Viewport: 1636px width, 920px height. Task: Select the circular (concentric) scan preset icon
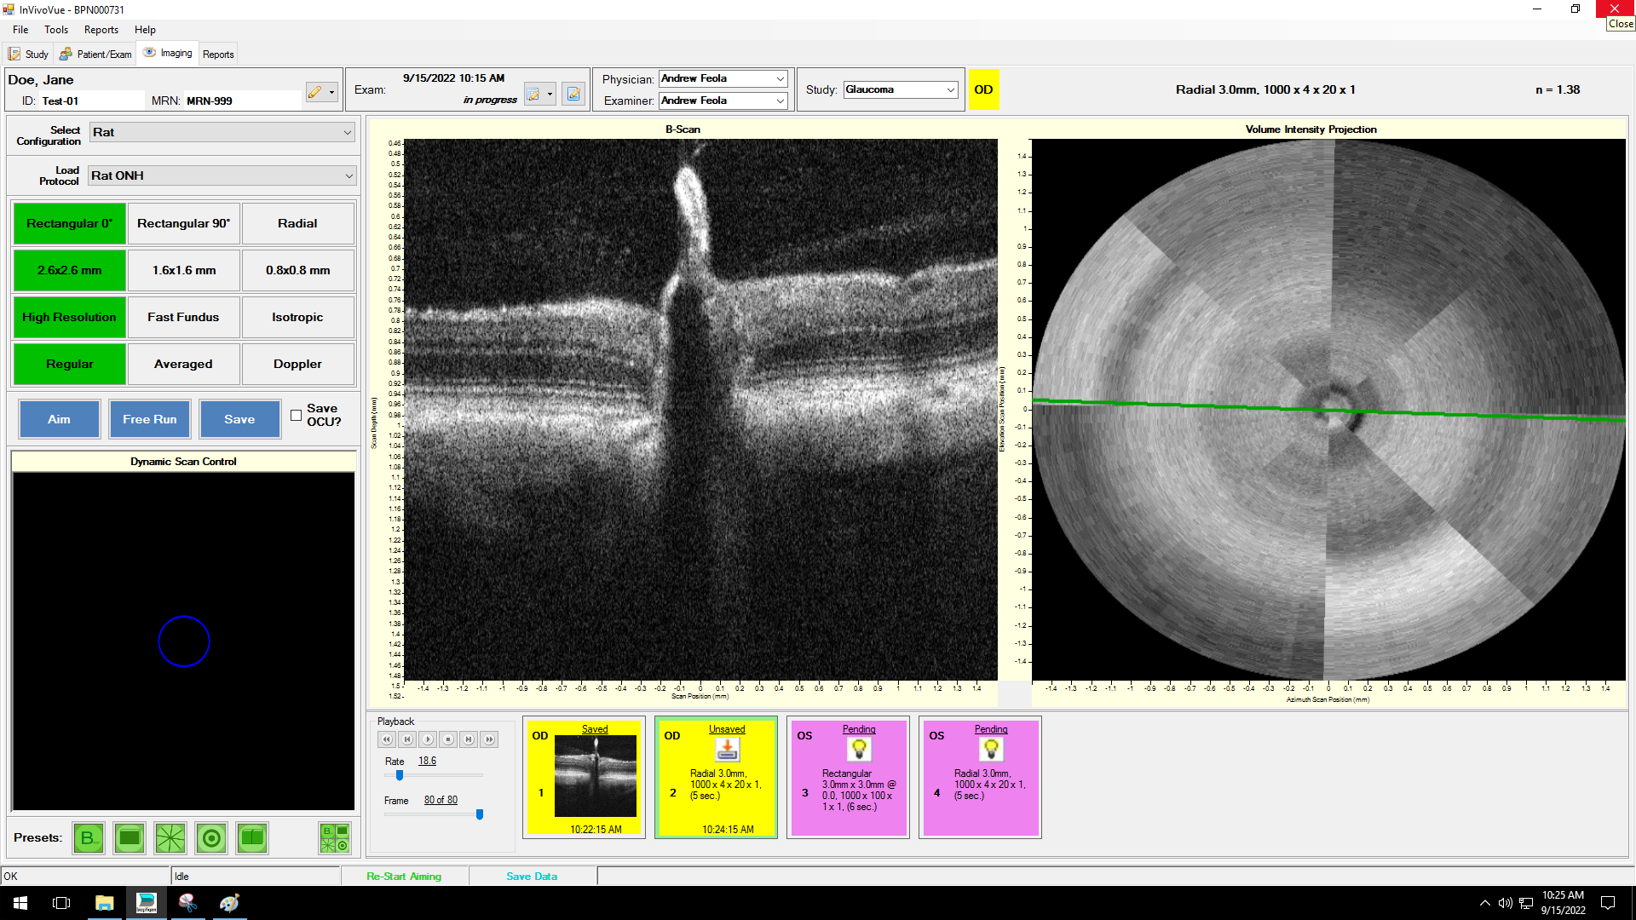tap(211, 838)
